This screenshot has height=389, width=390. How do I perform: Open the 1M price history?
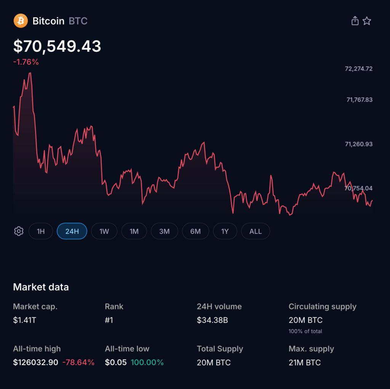coord(134,231)
